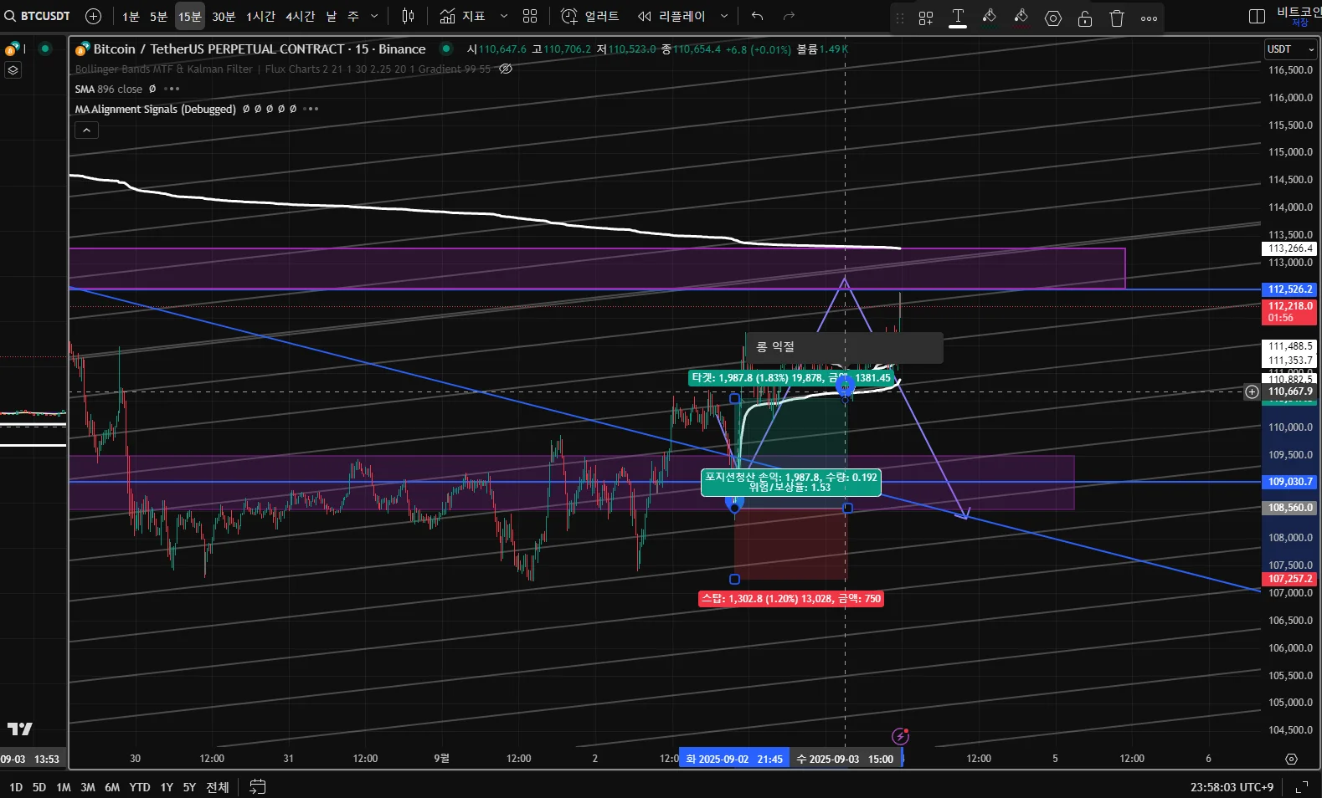The image size is (1322, 798).
Task: Open the 비트코인 saved layout menu
Action: tap(1299, 16)
